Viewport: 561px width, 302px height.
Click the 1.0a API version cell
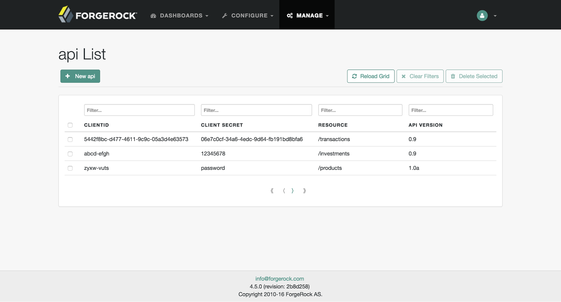point(414,168)
